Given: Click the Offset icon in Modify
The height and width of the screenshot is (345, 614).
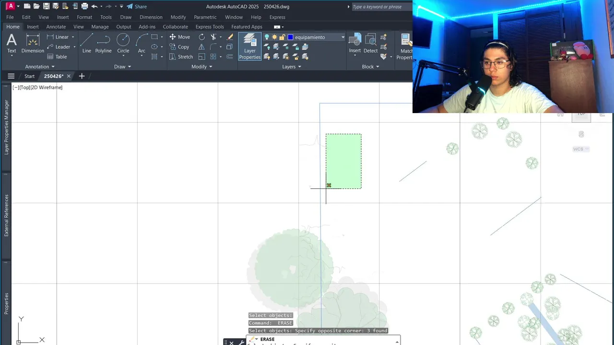Looking at the screenshot, I should pyautogui.click(x=229, y=57).
